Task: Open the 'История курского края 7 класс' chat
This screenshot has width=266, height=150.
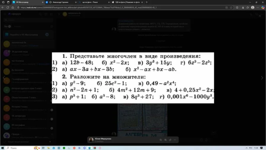Action: tap(28, 90)
